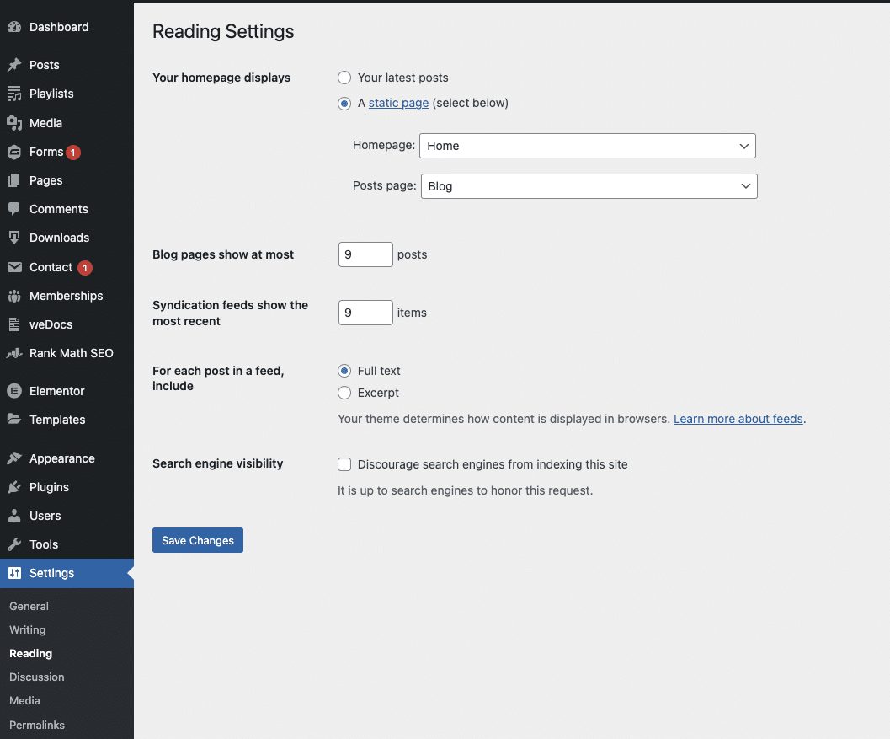
Task: Click the Templates folder icon
Action: 14,419
